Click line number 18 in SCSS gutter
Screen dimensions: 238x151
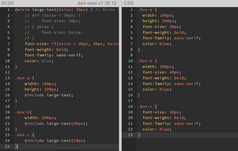point(7,107)
